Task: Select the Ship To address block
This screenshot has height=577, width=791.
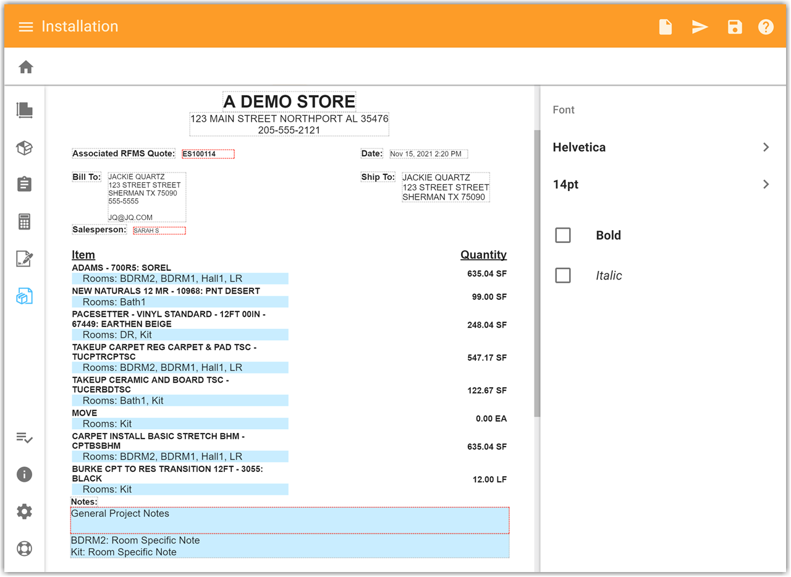Action: click(x=446, y=187)
